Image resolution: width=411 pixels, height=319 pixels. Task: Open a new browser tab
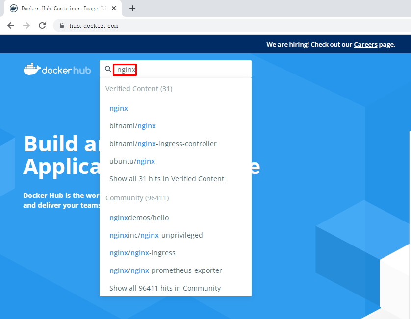[x=132, y=8]
